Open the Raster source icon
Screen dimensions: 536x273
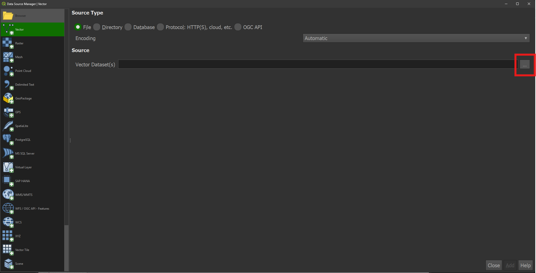8,43
